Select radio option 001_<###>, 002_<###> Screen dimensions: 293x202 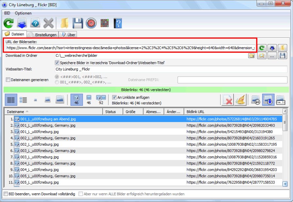(x=57, y=82)
